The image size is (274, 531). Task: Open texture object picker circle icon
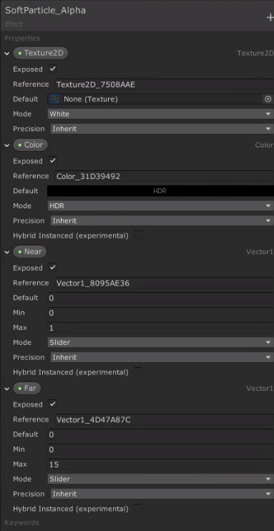click(268, 99)
